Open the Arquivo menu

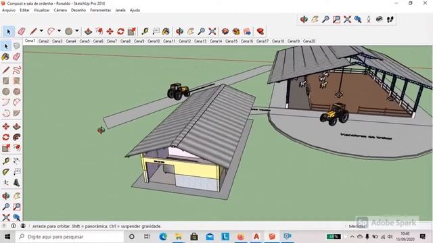click(9, 10)
